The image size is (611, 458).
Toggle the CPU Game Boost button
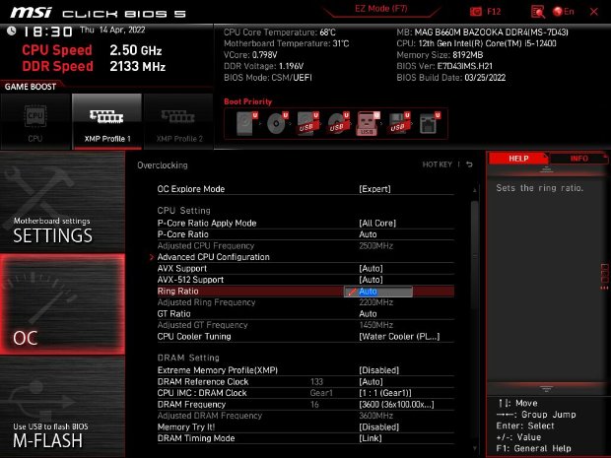(x=35, y=121)
